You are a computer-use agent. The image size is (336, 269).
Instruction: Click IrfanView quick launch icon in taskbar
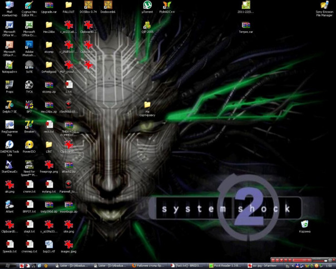click(22, 266)
